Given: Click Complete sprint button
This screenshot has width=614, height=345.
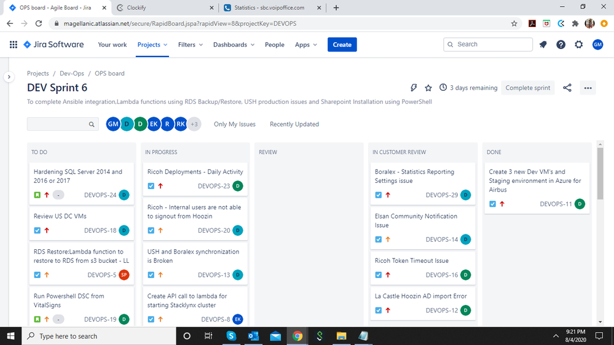Looking at the screenshot, I should pyautogui.click(x=527, y=88).
